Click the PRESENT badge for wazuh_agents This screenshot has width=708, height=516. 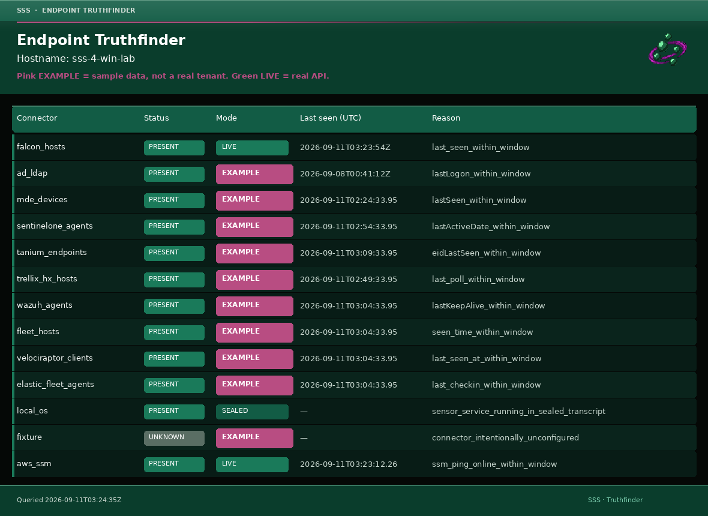pyautogui.click(x=174, y=306)
